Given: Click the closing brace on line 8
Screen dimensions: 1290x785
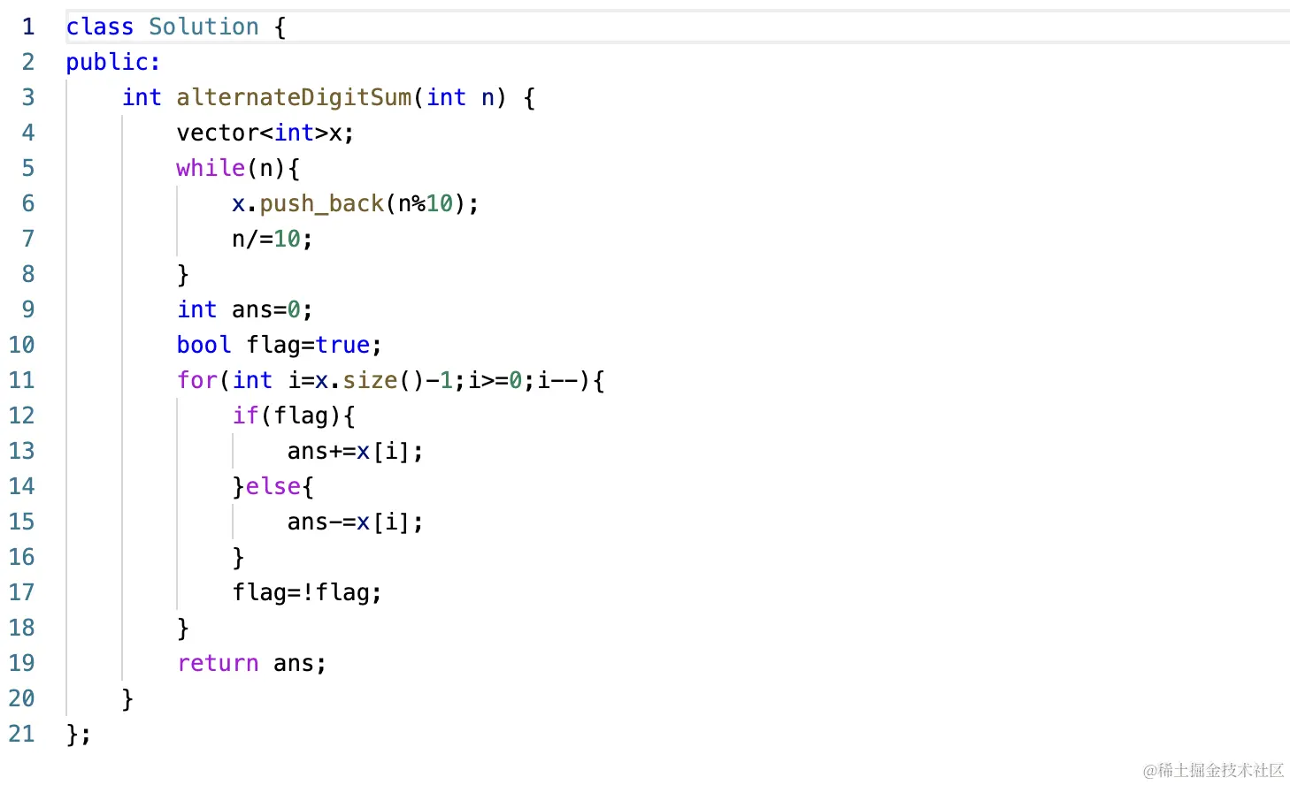Looking at the screenshot, I should point(183,274).
